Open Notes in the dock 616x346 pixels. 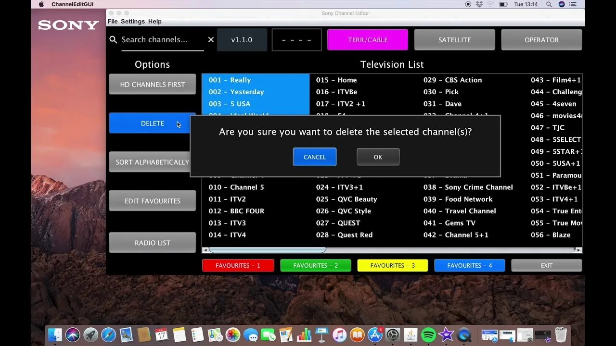click(180, 335)
